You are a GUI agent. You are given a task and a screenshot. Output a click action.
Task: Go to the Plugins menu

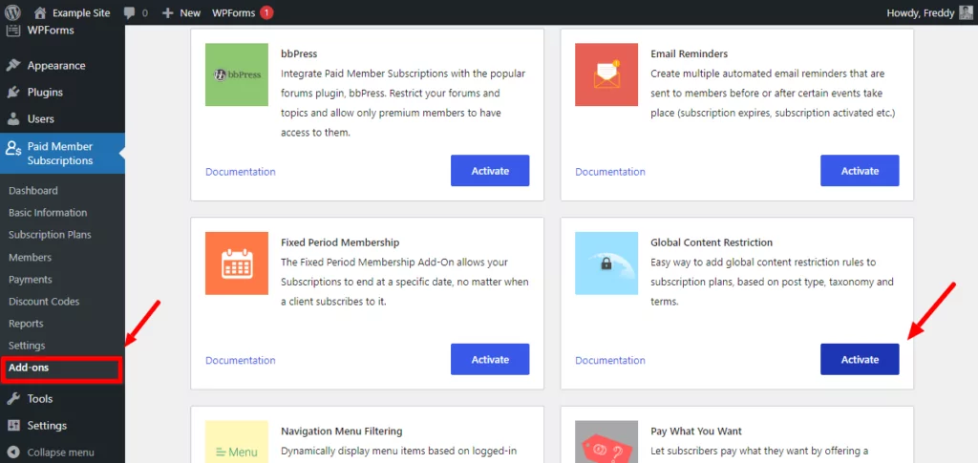click(x=45, y=93)
